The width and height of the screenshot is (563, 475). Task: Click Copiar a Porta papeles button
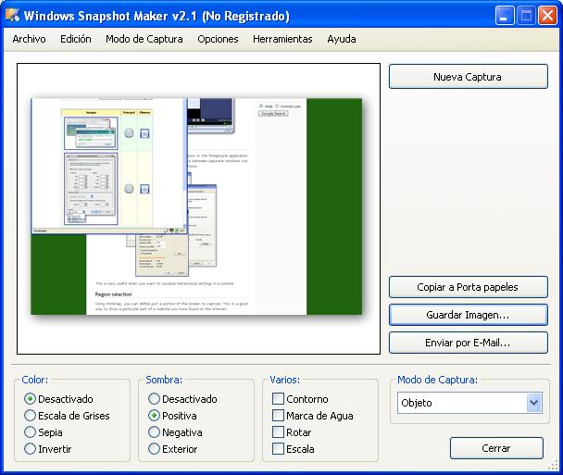pos(469,287)
